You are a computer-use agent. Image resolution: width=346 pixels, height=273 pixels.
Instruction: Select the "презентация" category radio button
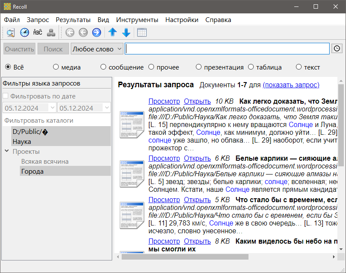[198, 67]
